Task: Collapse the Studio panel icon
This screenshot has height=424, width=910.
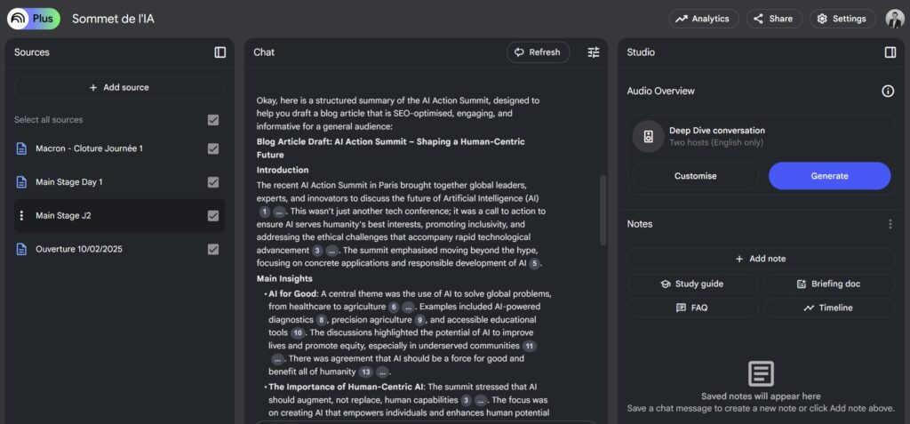Action: 890,52
